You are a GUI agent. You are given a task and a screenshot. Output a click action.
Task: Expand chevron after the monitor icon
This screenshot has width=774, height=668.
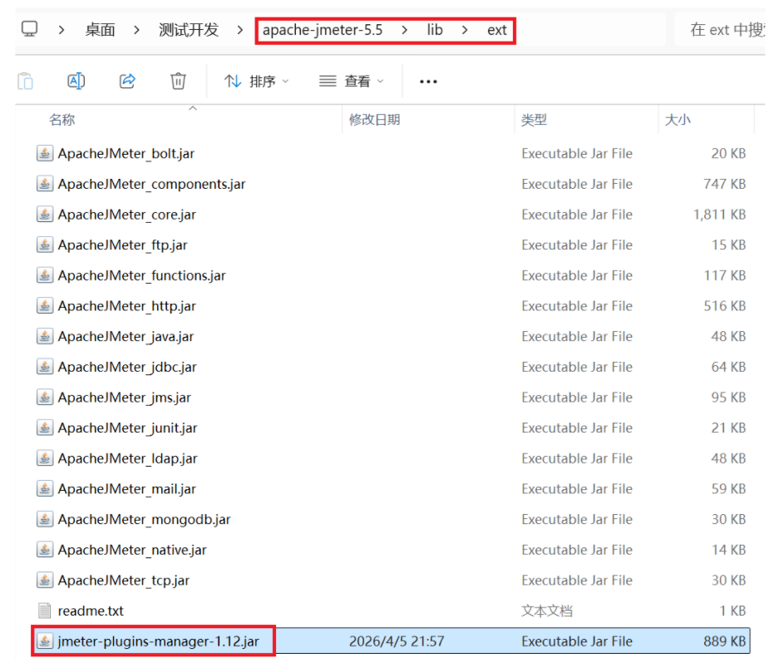click(x=62, y=30)
